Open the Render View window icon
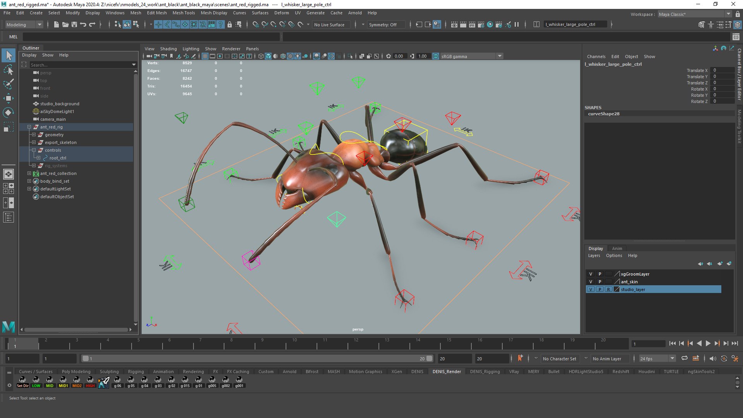The width and height of the screenshot is (743, 418). [x=454, y=24]
